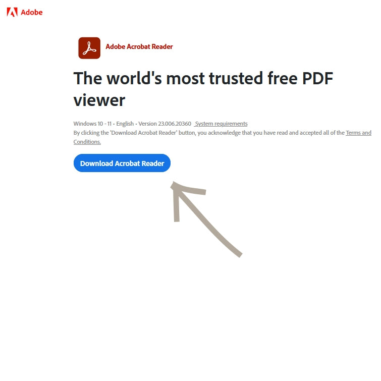Click the 'By clicking the' disclaimer opening
The image size is (381, 381).
point(91,133)
